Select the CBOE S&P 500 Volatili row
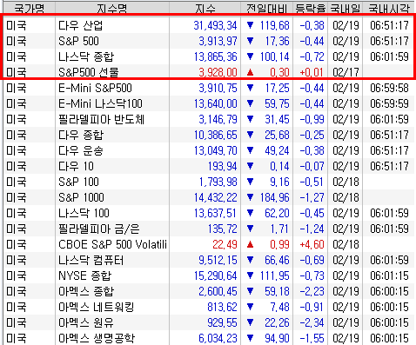 209,244
